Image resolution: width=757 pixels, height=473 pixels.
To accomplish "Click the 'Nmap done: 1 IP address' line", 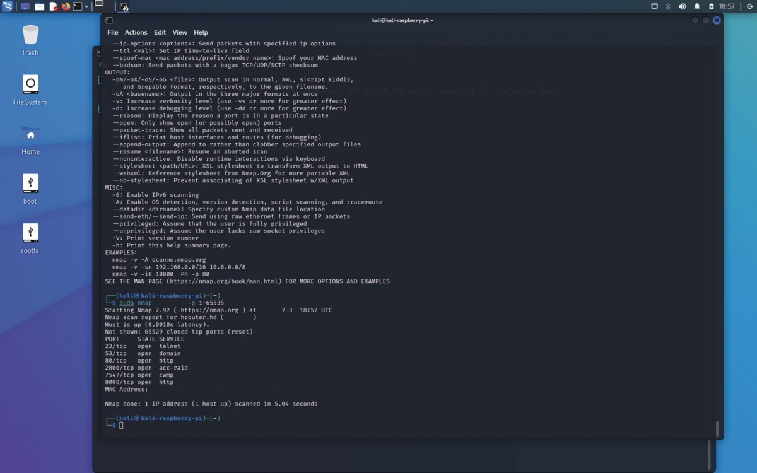I will pyautogui.click(x=211, y=404).
